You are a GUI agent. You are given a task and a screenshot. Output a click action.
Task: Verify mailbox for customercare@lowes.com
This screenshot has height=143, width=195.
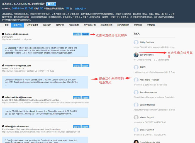pyautogui.click(x=77, y=66)
